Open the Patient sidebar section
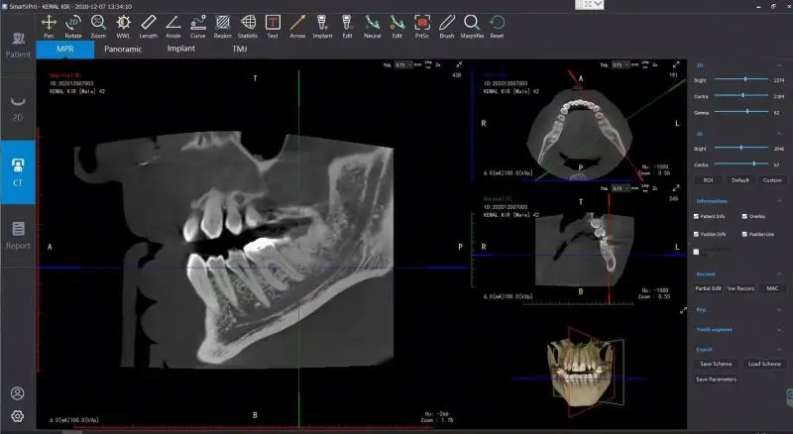 tap(18, 45)
